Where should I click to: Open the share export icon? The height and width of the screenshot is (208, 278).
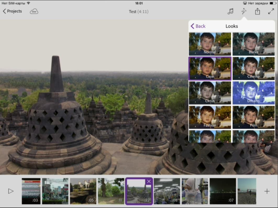257,11
